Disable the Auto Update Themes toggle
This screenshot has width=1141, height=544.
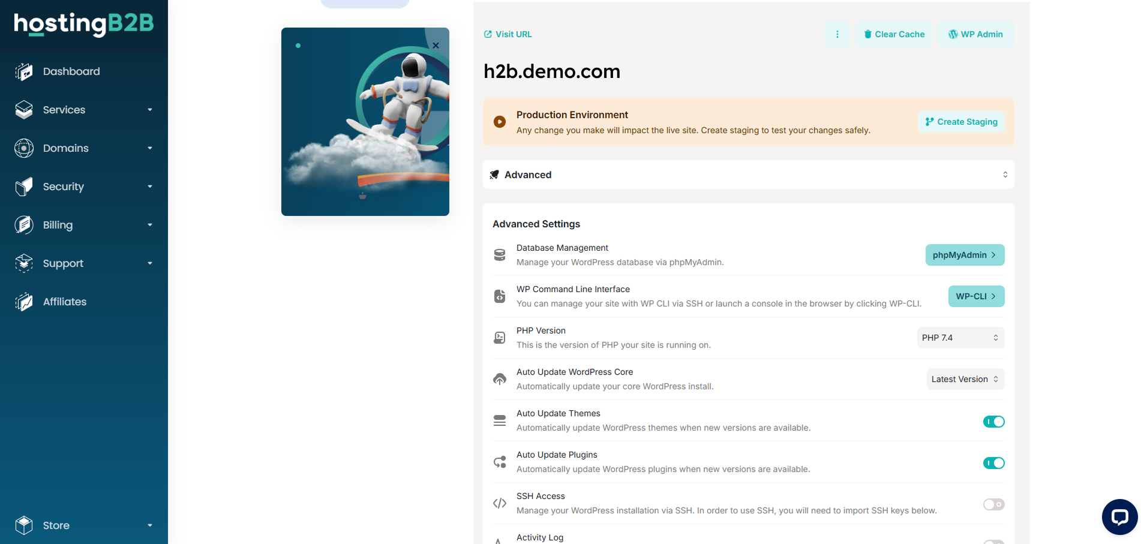(x=993, y=422)
